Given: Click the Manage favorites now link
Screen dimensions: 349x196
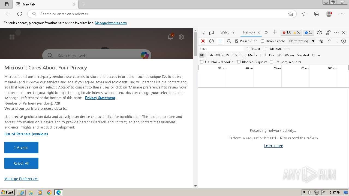Looking at the screenshot, I should 111,23.
